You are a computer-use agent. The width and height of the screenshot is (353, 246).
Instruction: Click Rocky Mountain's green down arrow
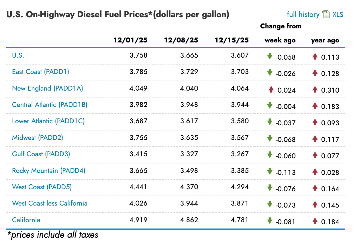tap(270, 171)
